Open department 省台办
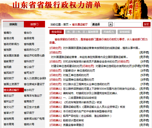Screen dimensions: 152x128 [x=28, y=33]
